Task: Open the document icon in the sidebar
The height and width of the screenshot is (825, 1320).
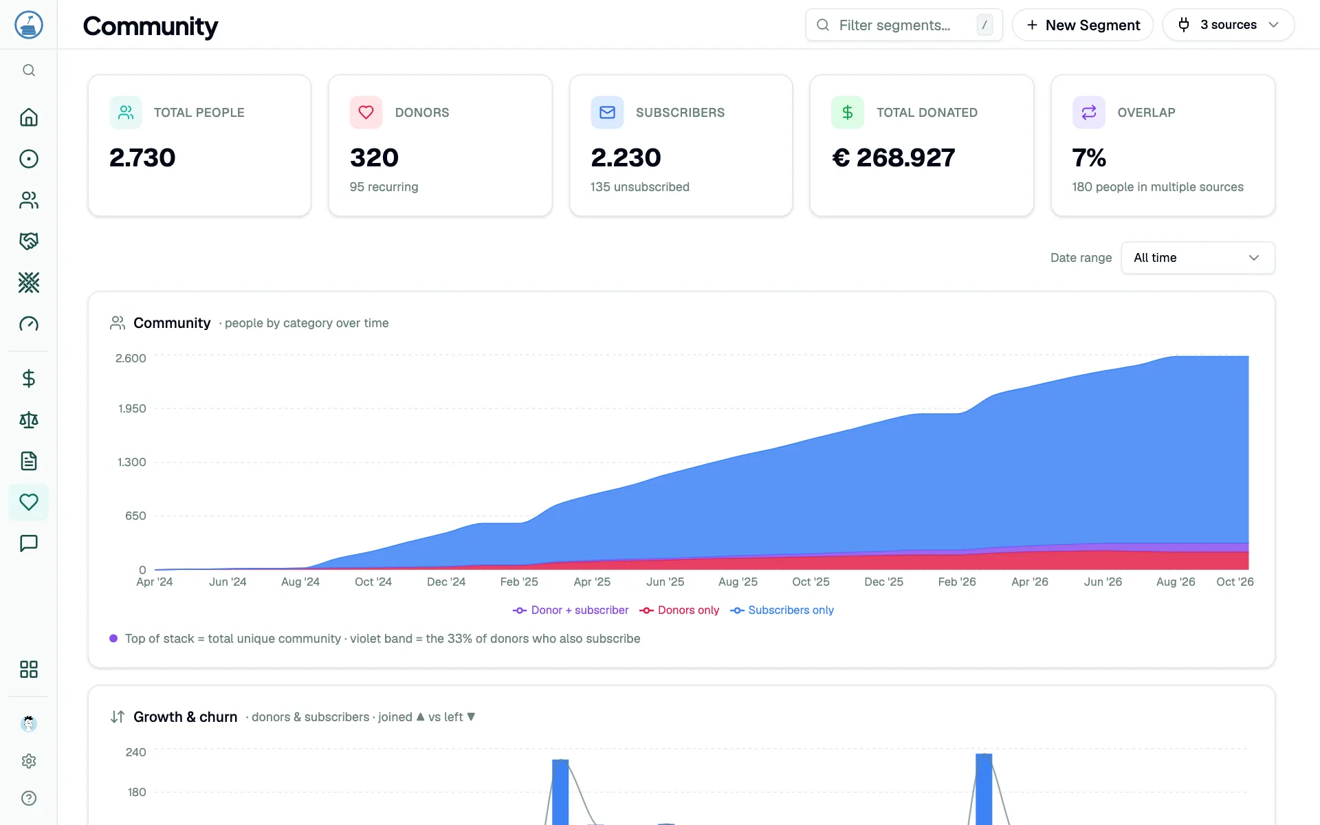Action: click(29, 461)
